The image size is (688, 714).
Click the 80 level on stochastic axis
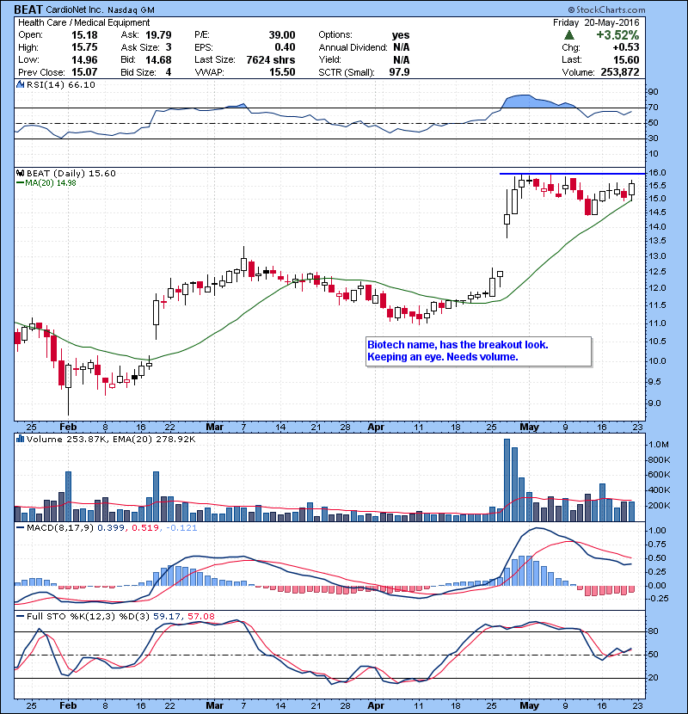coord(653,631)
